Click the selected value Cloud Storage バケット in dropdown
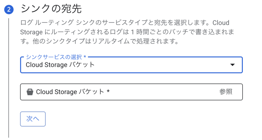The height and width of the screenshot is (140, 262). click(60, 65)
